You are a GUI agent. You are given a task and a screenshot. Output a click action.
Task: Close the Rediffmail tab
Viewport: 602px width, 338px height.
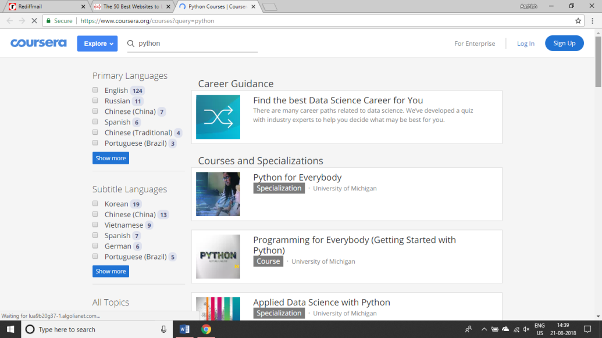tap(83, 6)
